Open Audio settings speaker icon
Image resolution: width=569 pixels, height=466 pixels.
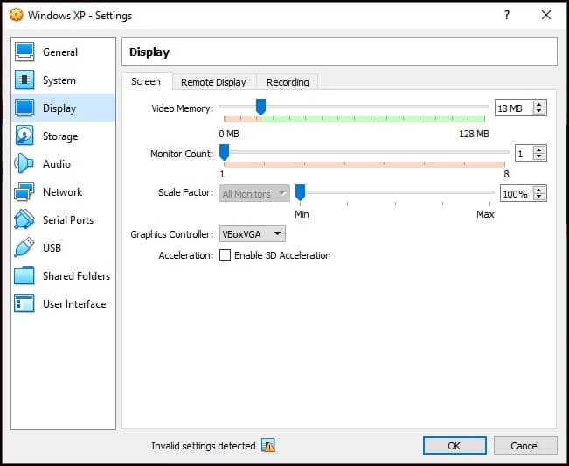pyautogui.click(x=24, y=164)
